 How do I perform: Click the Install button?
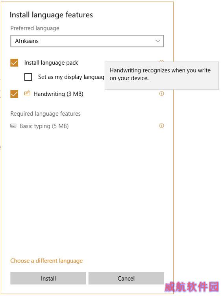pos(48,278)
